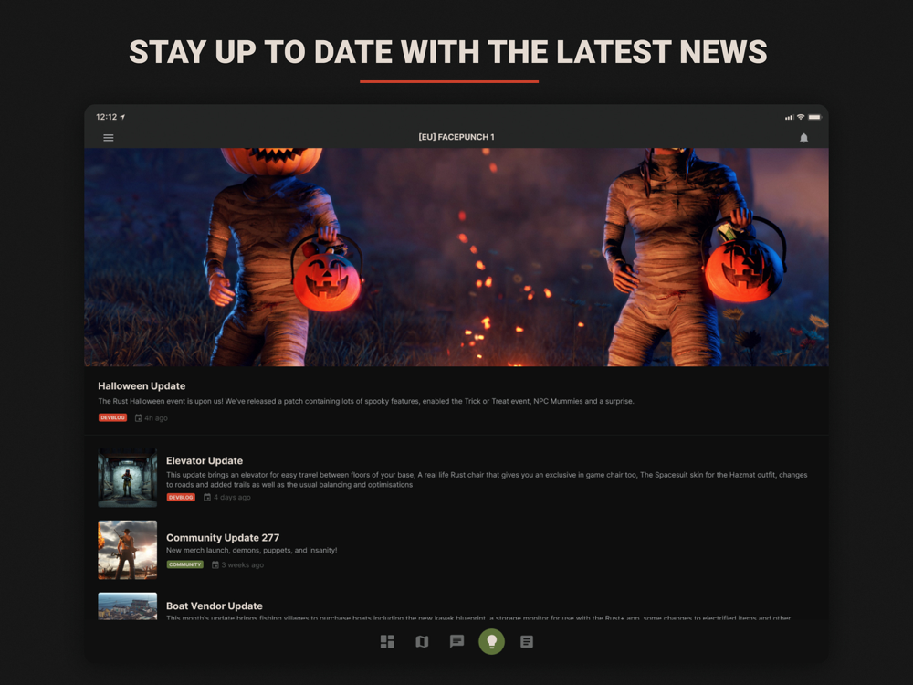Open the Boat Vendor Update article
The image size is (913, 685).
(x=215, y=606)
